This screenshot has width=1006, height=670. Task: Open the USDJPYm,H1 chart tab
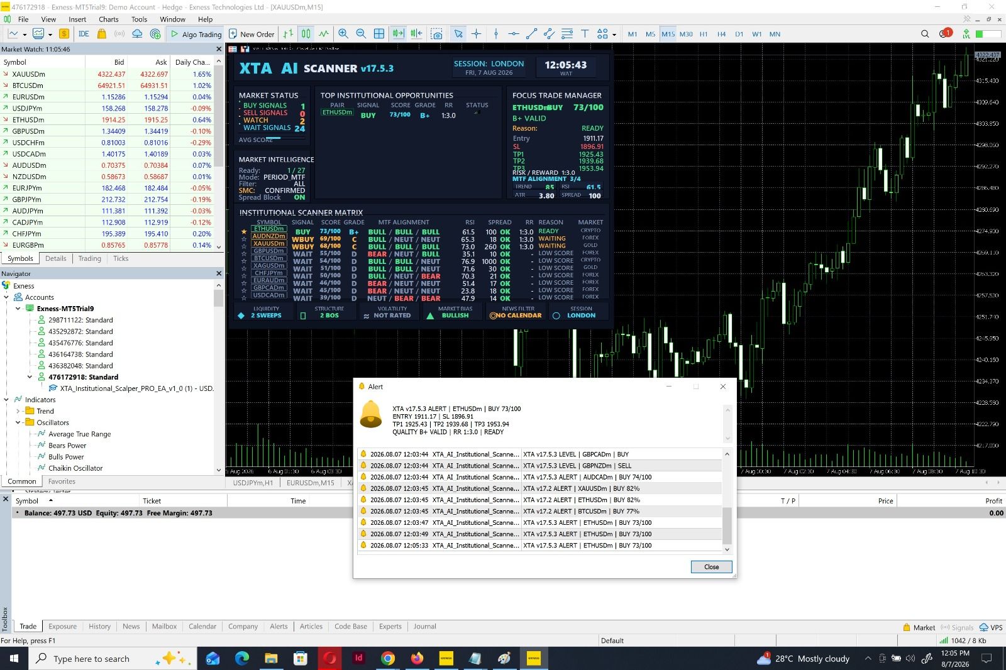coord(253,483)
